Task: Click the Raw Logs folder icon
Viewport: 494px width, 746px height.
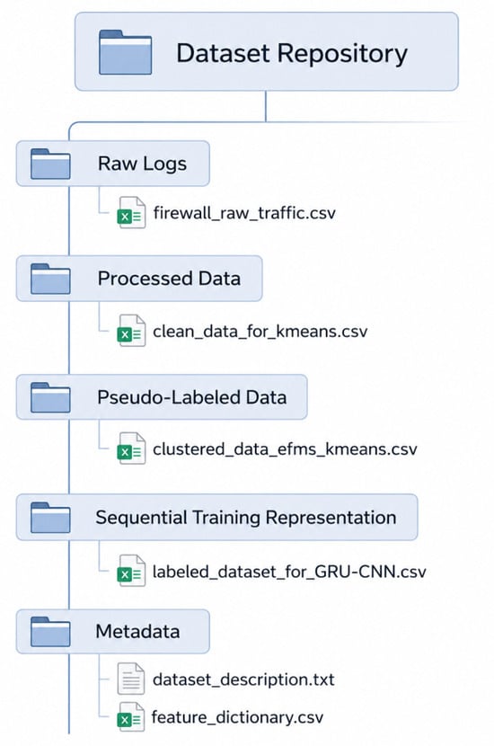Action: pos(50,164)
